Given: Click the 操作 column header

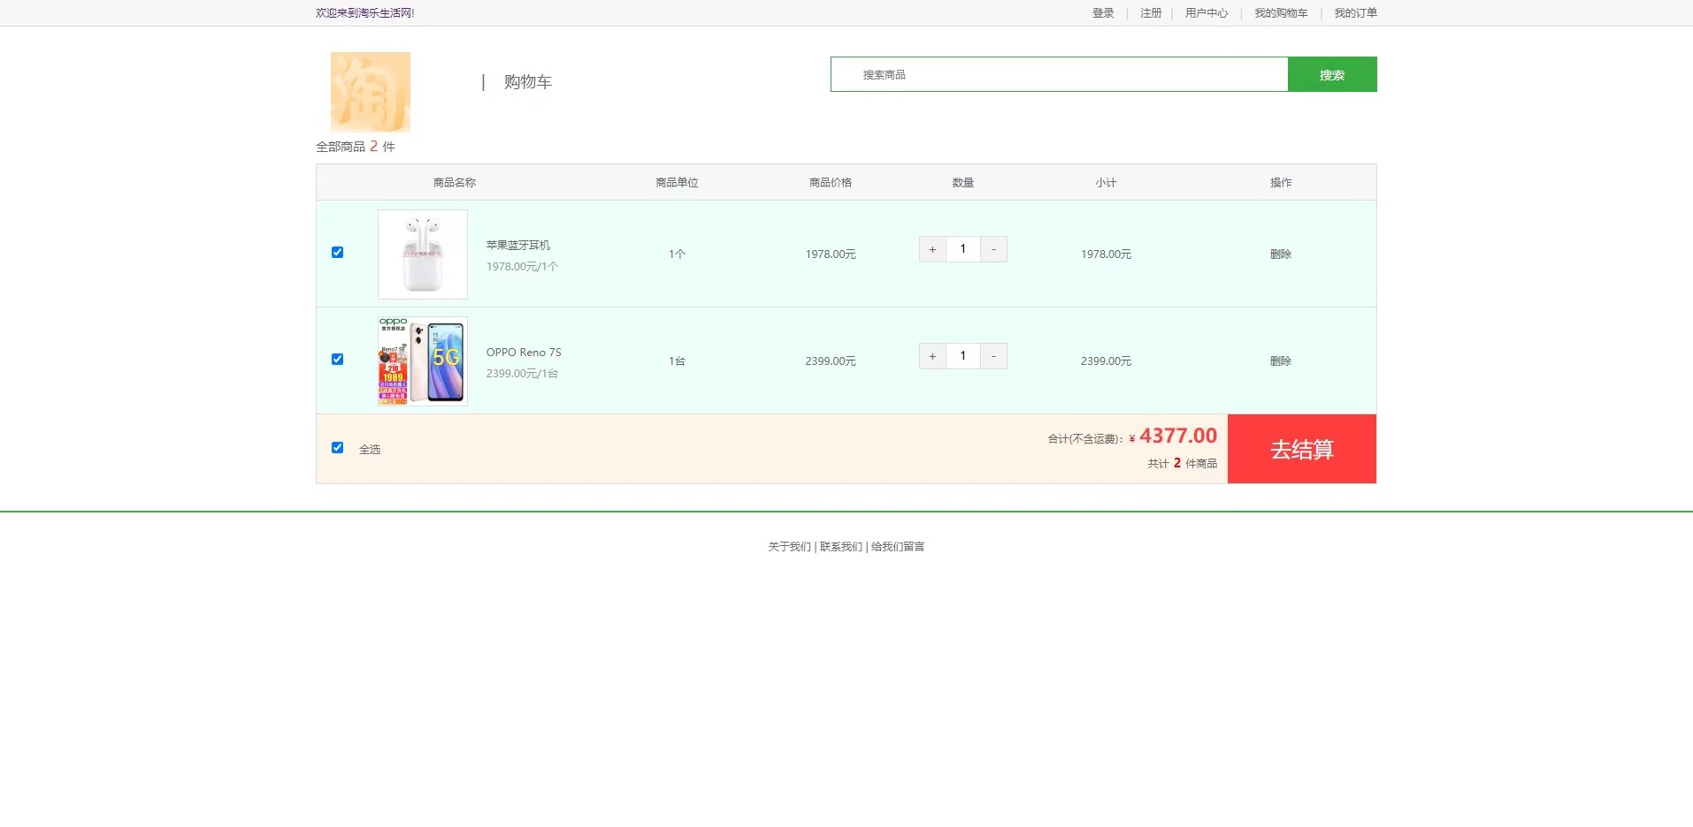Looking at the screenshot, I should click(x=1281, y=183).
